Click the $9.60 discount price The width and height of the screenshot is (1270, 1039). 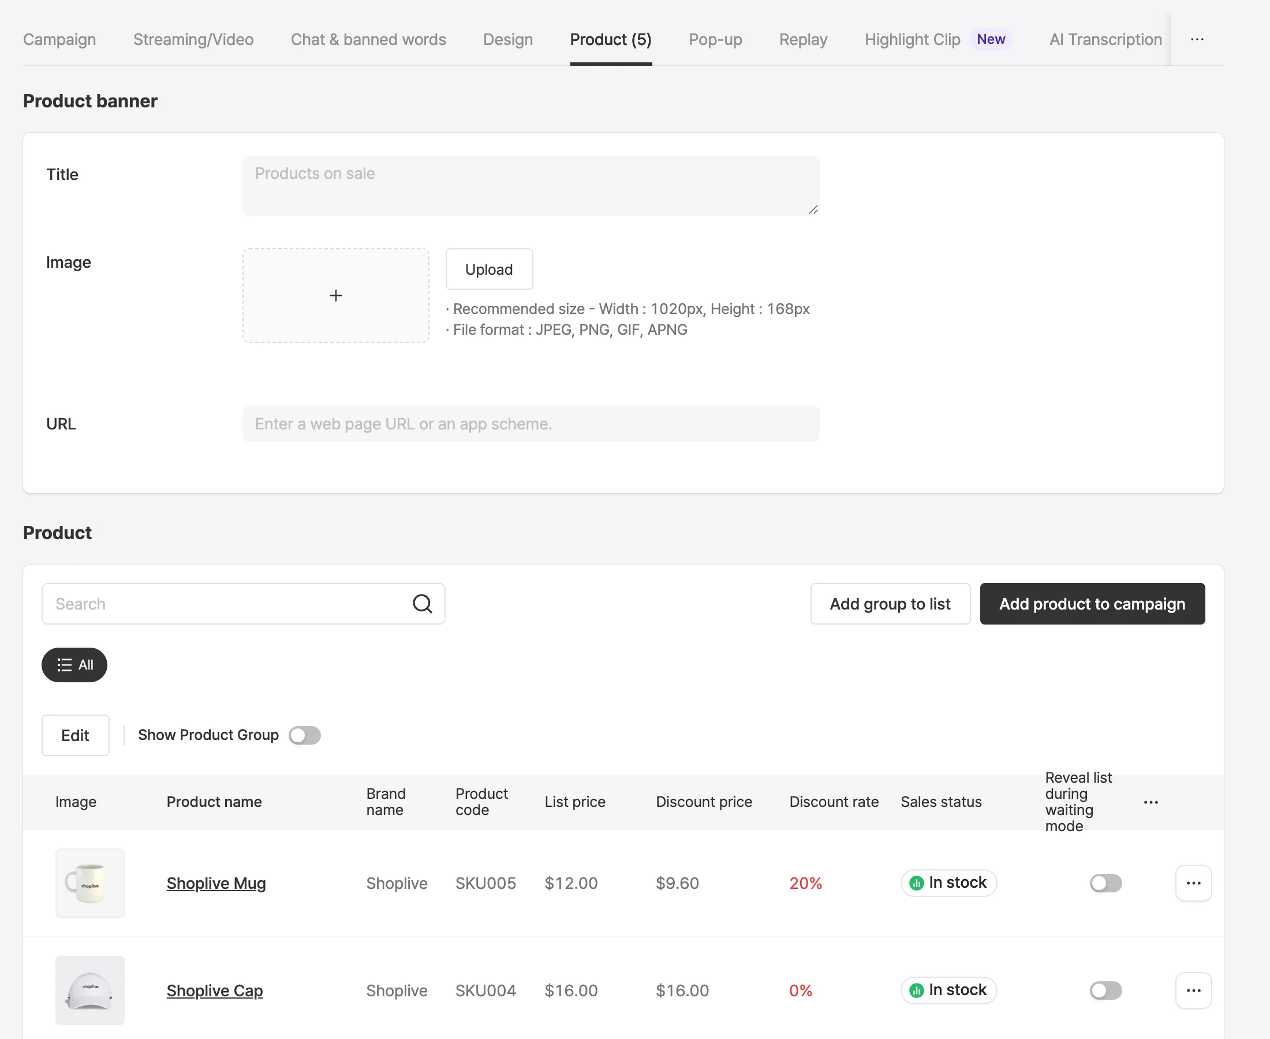[677, 883]
